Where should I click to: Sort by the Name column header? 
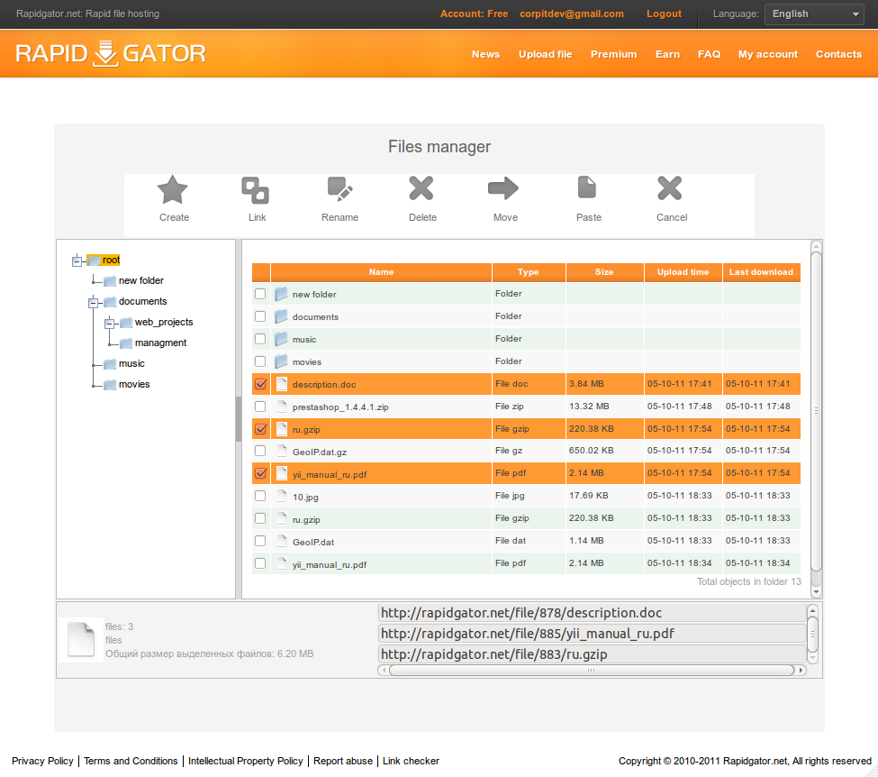381,272
